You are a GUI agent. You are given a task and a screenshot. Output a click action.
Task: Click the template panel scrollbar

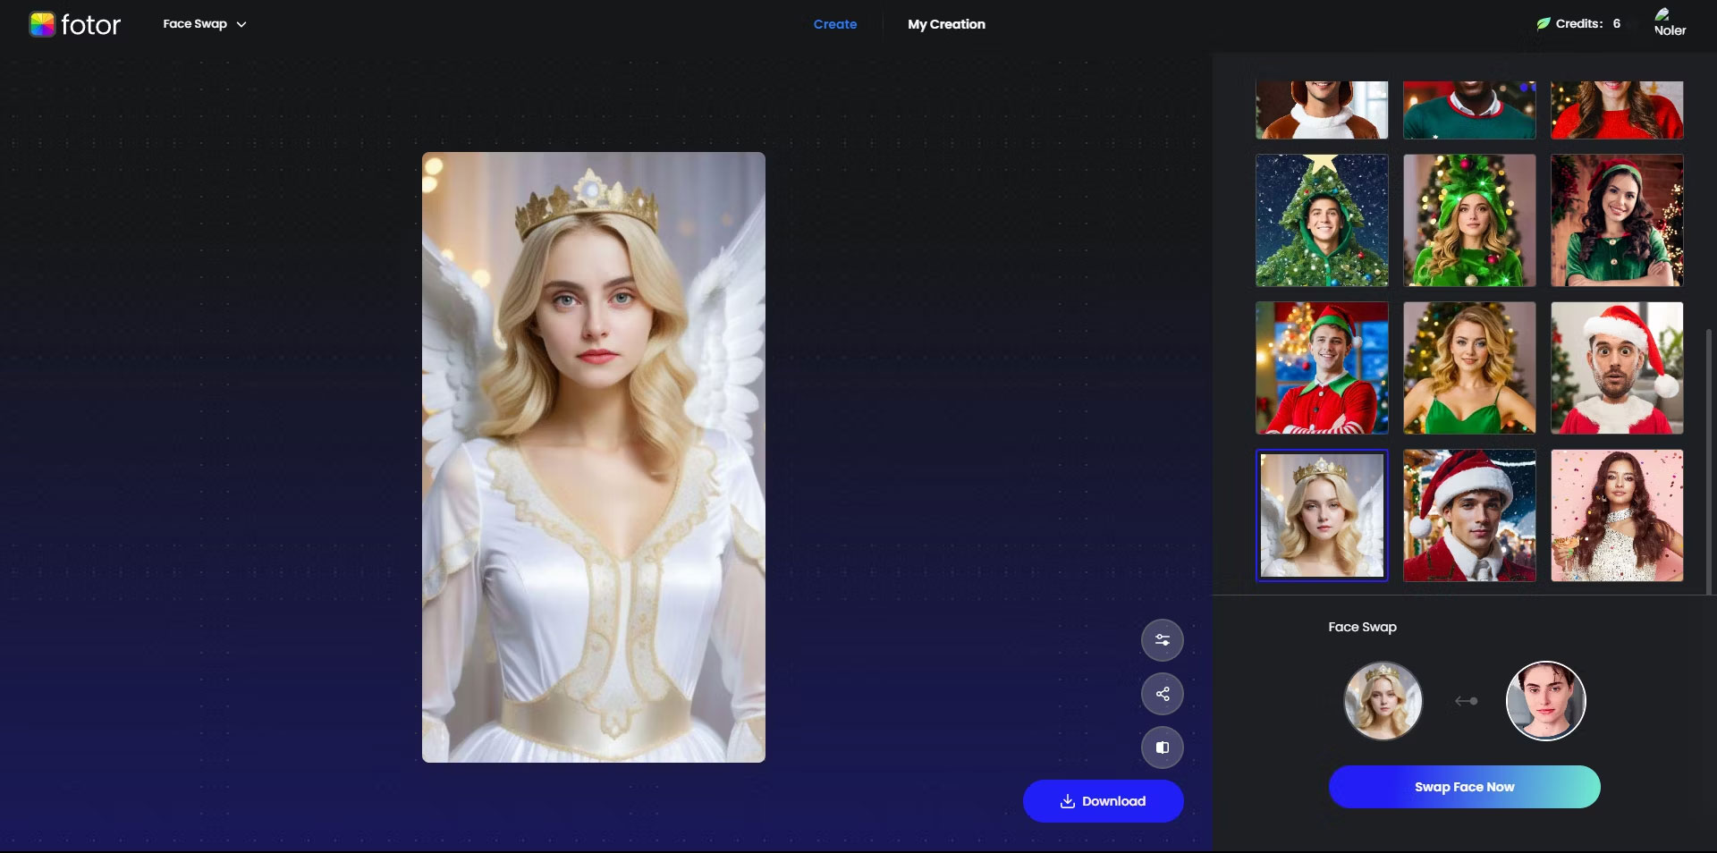(x=1710, y=460)
